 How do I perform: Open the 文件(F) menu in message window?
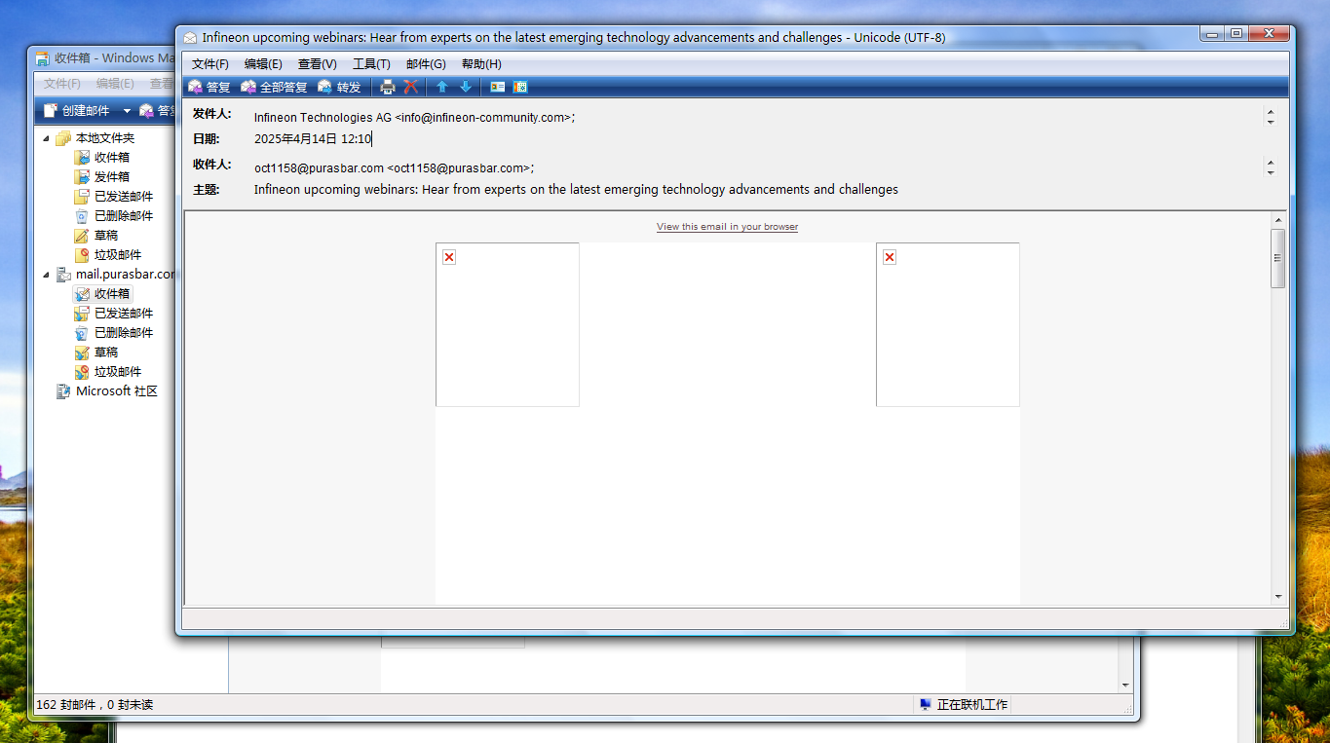pyautogui.click(x=210, y=64)
